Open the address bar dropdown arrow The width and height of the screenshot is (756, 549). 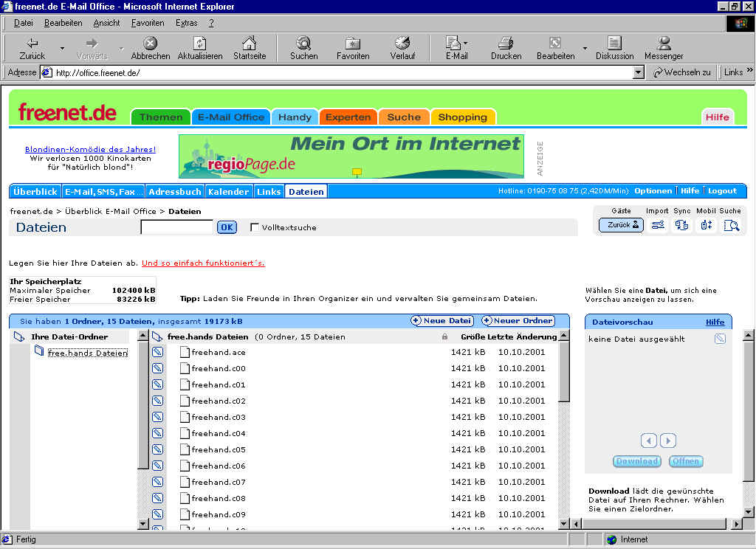pyautogui.click(x=639, y=73)
